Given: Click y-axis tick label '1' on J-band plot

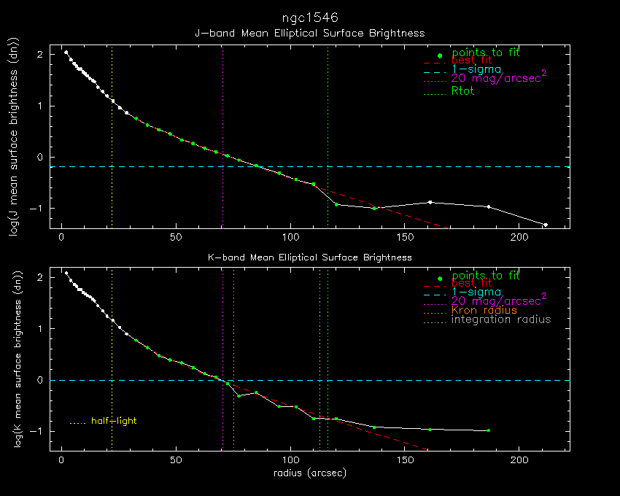Looking at the screenshot, I should point(40,106).
